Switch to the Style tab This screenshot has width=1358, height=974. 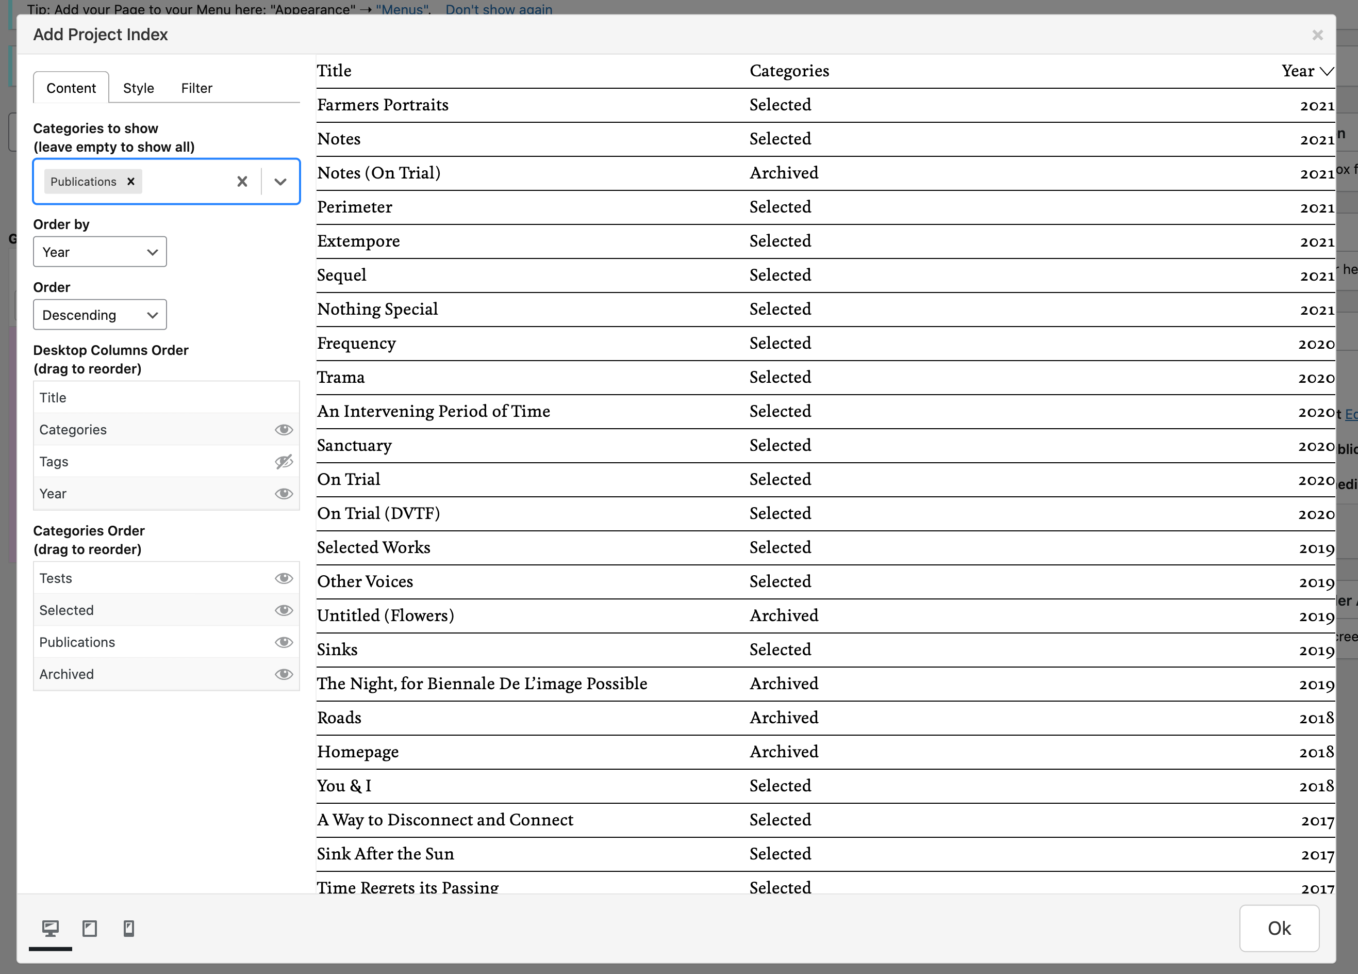[x=138, y=88]
